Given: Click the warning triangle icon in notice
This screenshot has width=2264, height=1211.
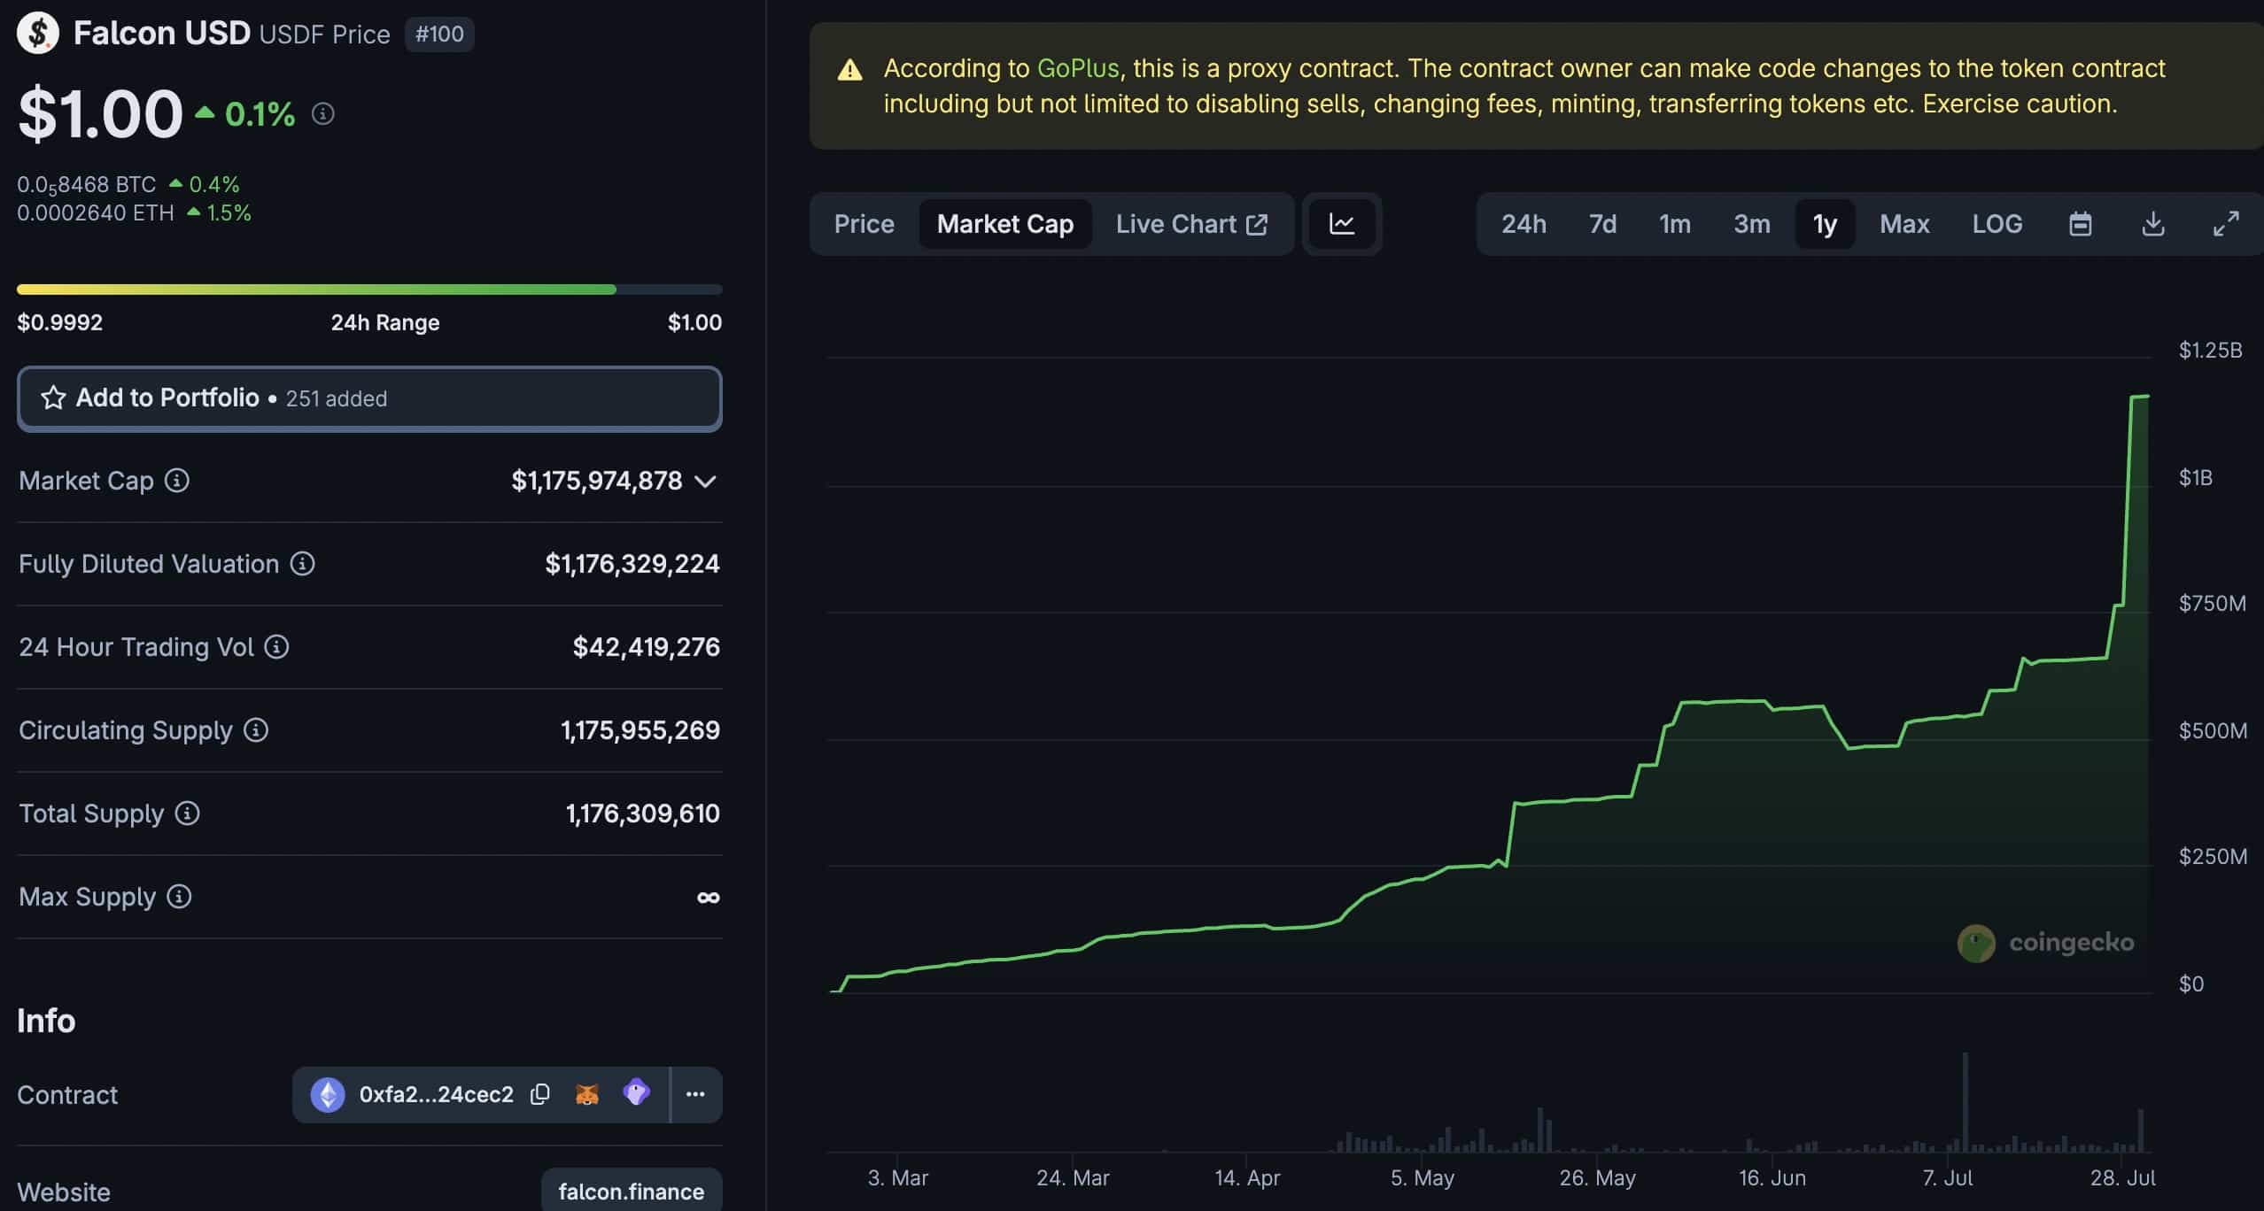Looking at the screenshot, I should (850, 70).
